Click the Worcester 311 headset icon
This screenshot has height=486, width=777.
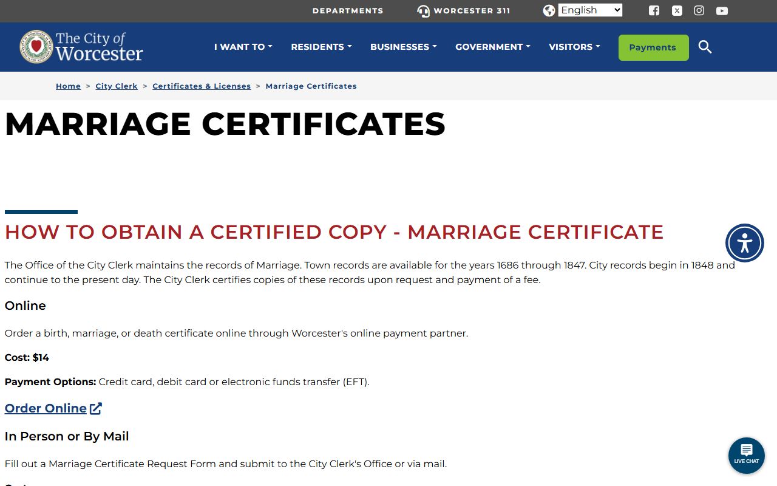[x=423, y=11]
